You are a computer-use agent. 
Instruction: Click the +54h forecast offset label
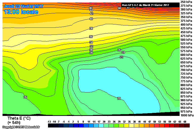[14, 123]
